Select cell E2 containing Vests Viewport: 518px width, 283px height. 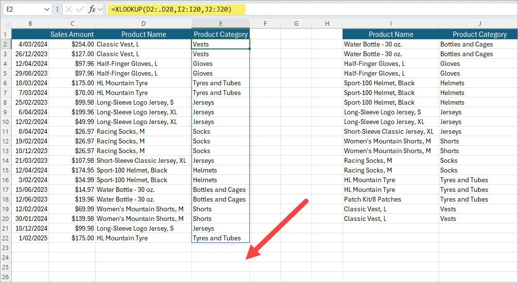221,44
